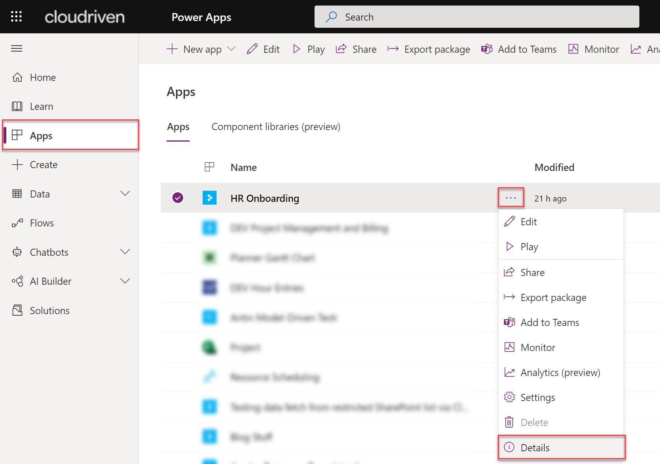Click the Monitor icon in toolbar

(x=574, y=49)
